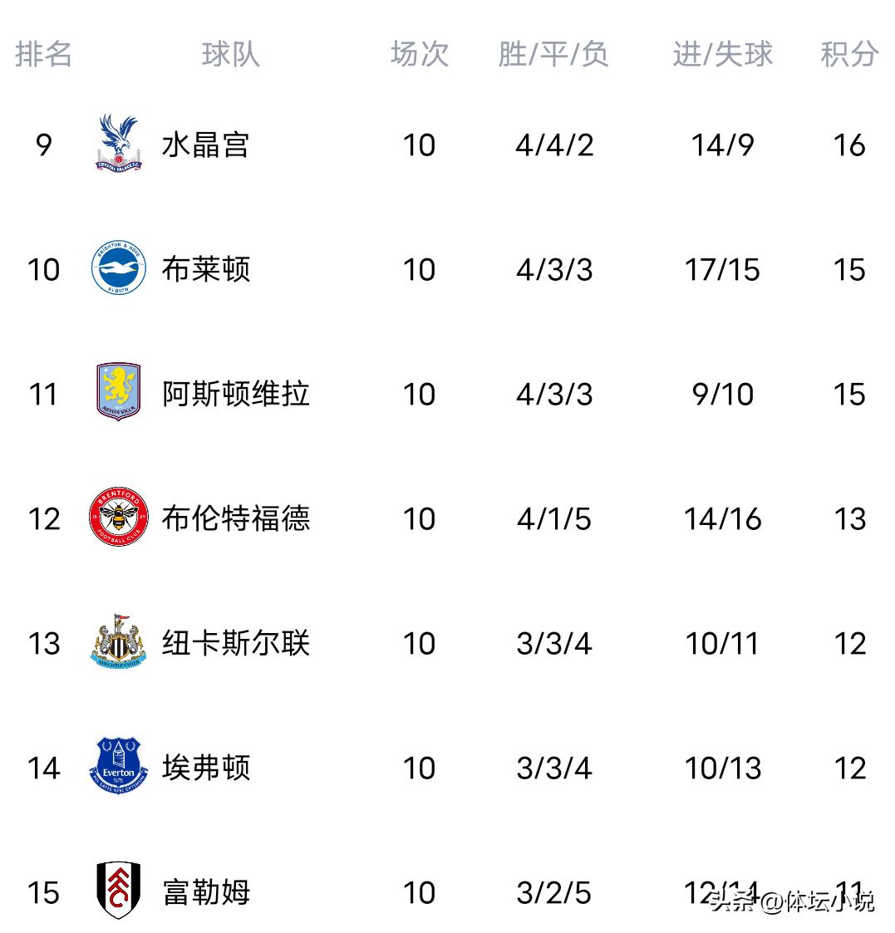The height and width of the screenshot is (933, 895).
Task: Click the 胜/平/负 column header
Action: (x=553, y=54)
